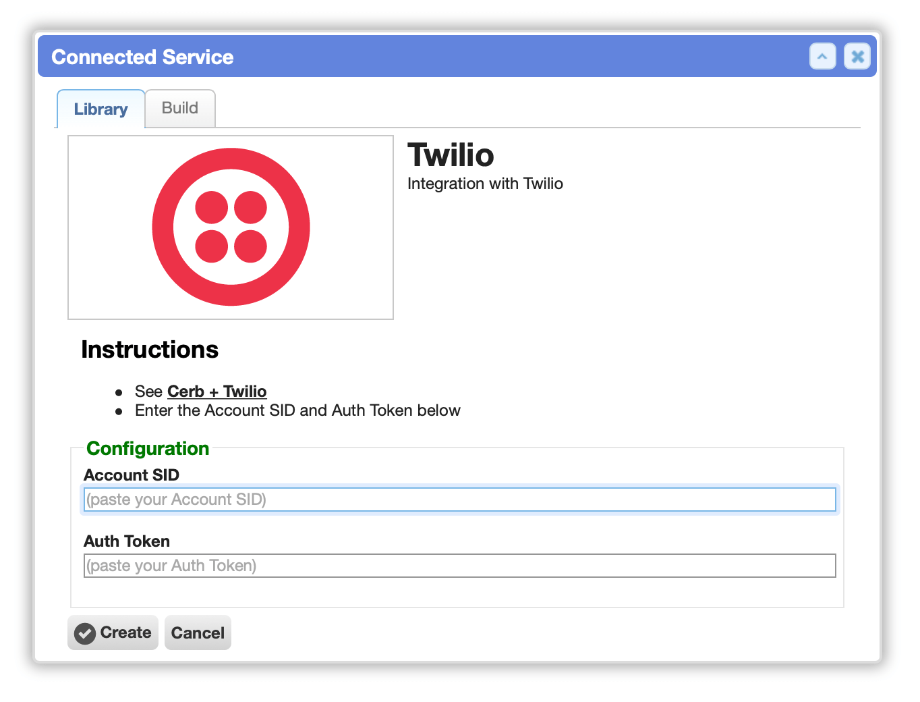Screen dimensions: 920x702
Task: Open the Build tab
Action: coord(180,108)
